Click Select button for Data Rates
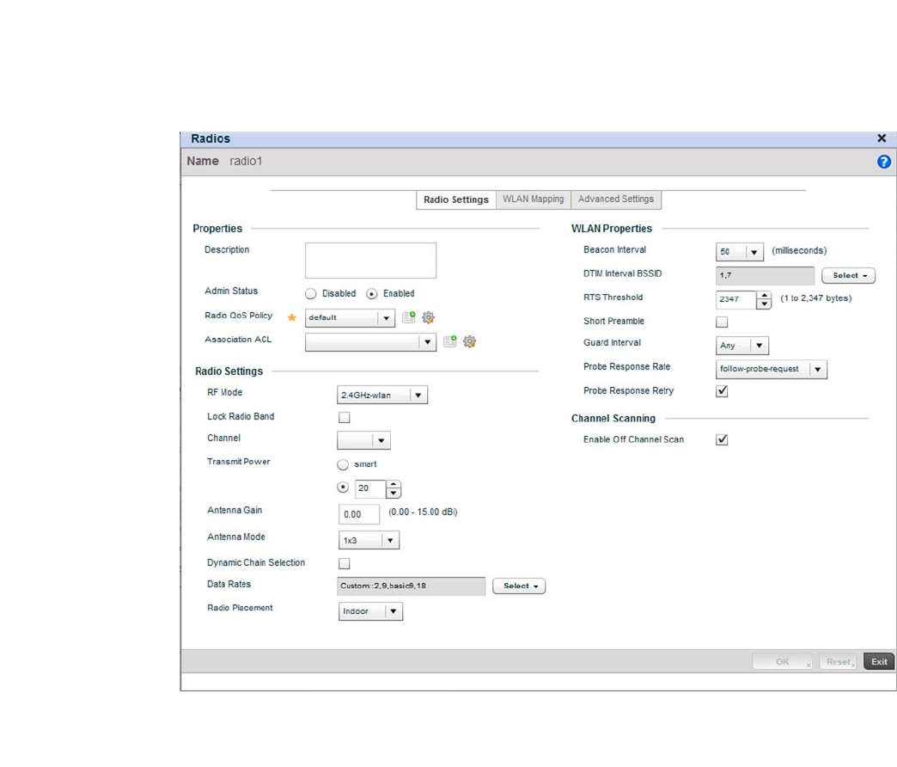 519,586
